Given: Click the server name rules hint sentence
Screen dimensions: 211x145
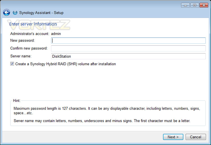Looking at the screenshot, I should 102,121.
